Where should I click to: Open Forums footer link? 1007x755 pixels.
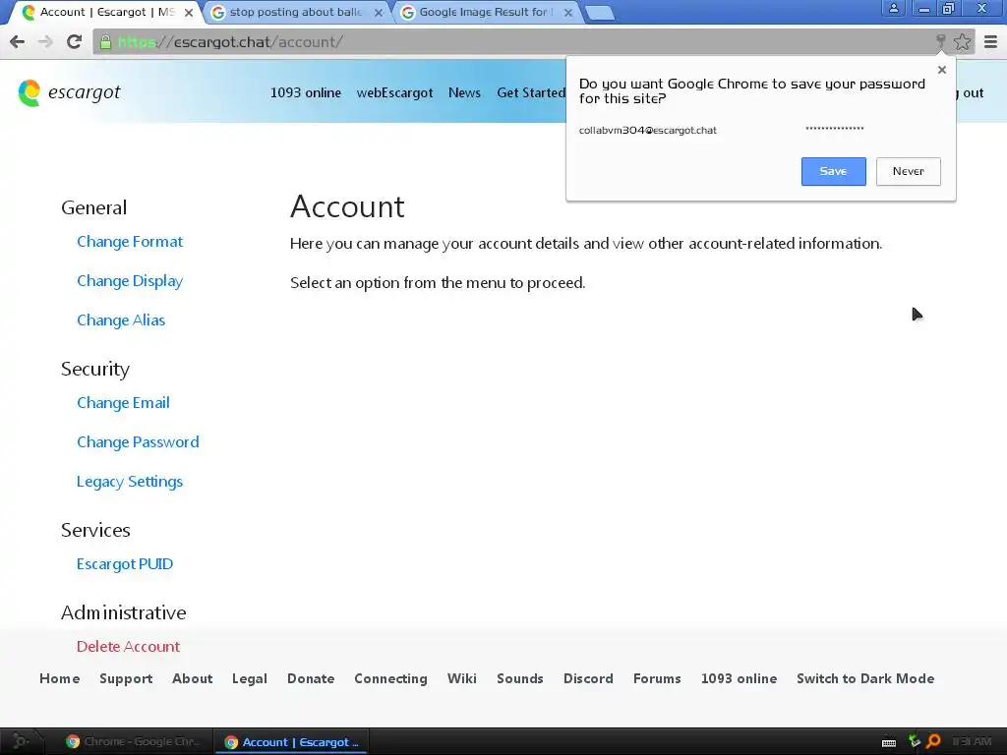click(x=657, y=678)
